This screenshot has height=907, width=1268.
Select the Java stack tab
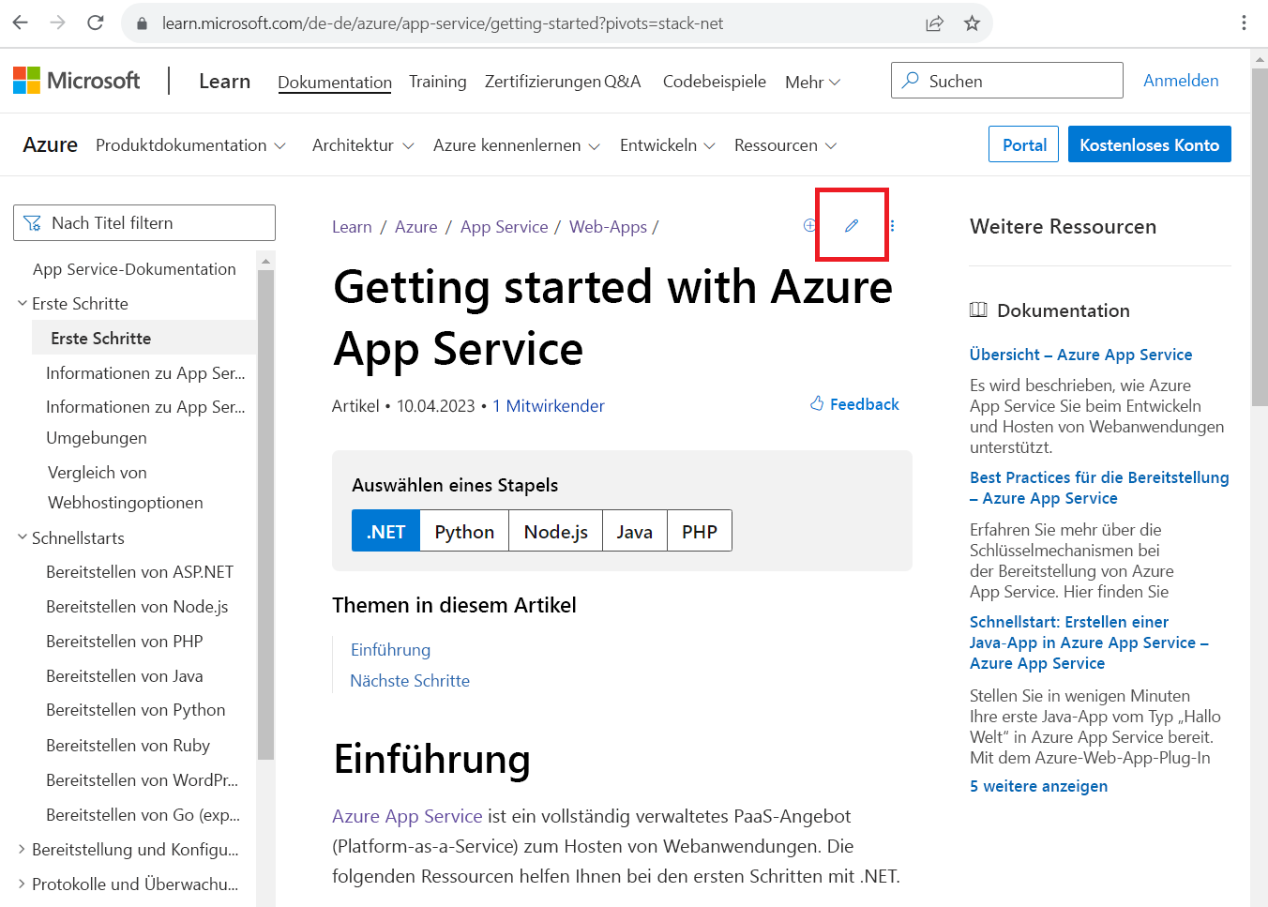635,531
